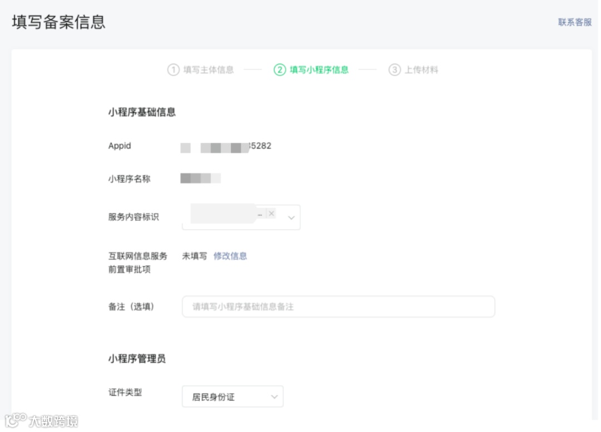Focus the 备注 remarks input field
The height and width of the screenshot is (432, 601).
tap(338, 306)
